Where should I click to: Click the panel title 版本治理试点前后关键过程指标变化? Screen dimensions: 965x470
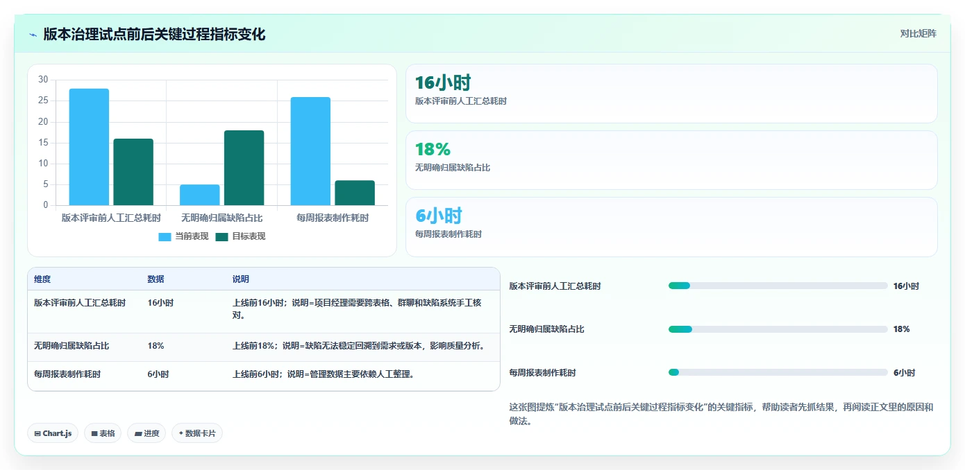pyautogui.click(x=154, y=34)
